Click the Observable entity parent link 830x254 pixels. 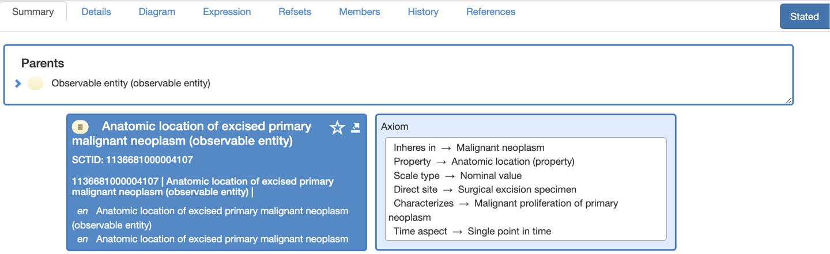point(131,84)
